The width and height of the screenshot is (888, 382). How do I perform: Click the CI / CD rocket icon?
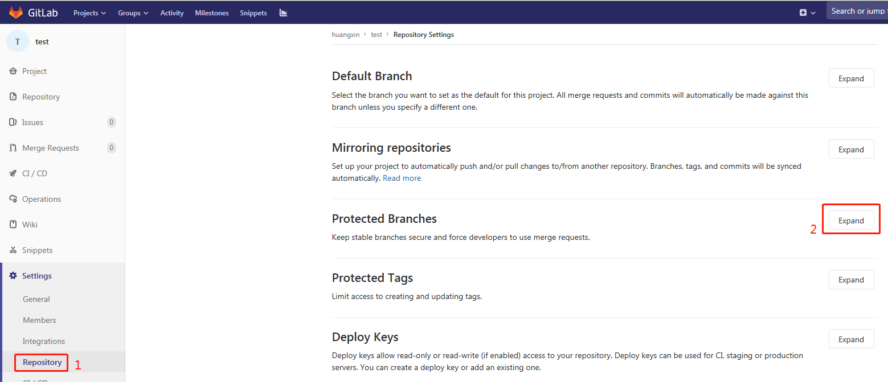pyautogui.click(x=13, y=173)
